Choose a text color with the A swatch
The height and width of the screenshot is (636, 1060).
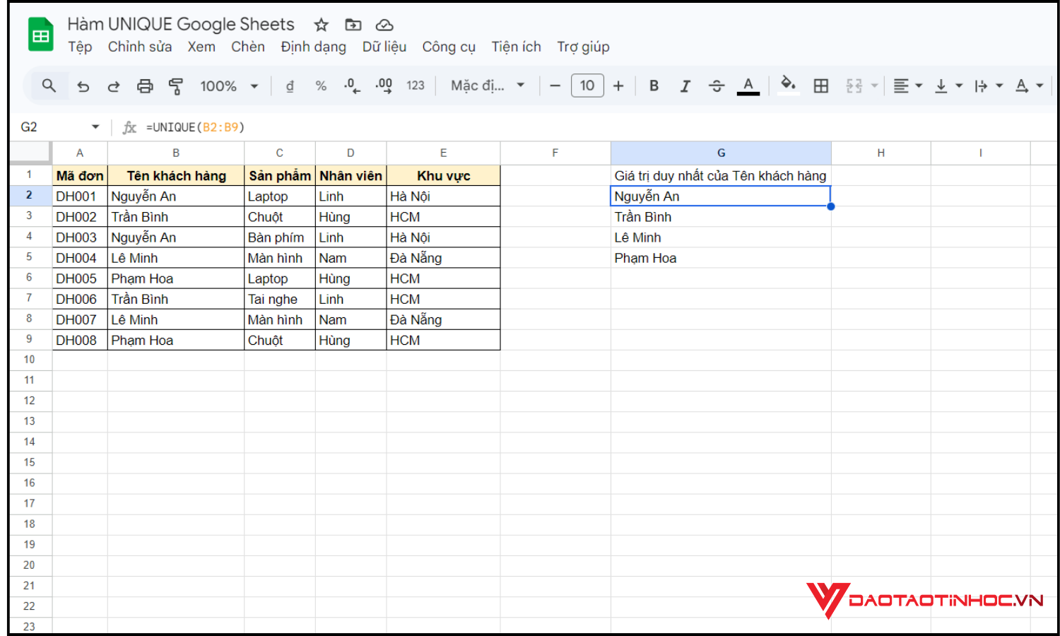pyautogui.click(x=748, y=86)
